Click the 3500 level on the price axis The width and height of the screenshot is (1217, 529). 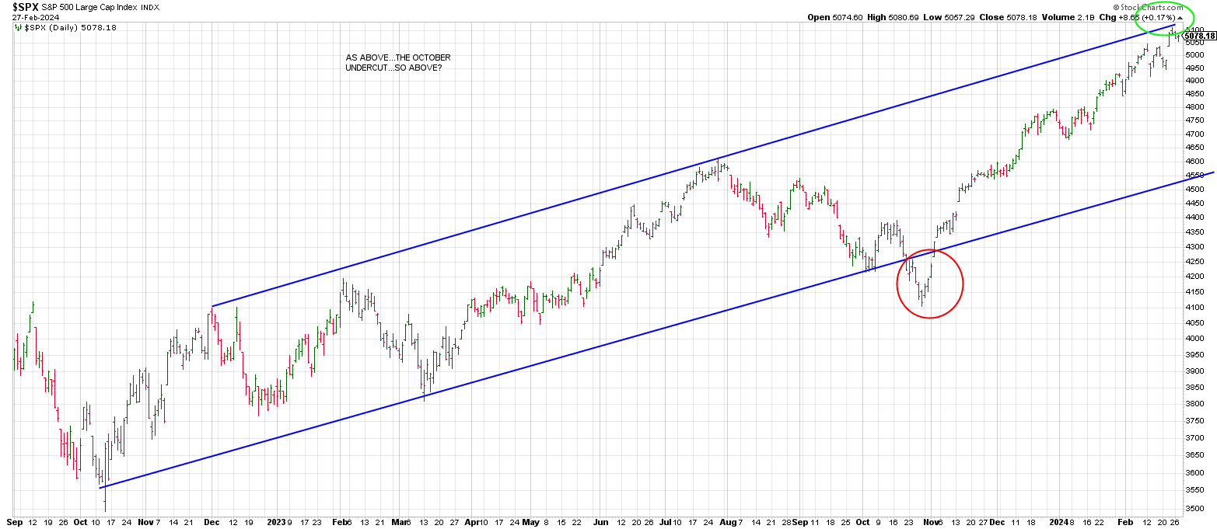click(x=1194, y=509)
